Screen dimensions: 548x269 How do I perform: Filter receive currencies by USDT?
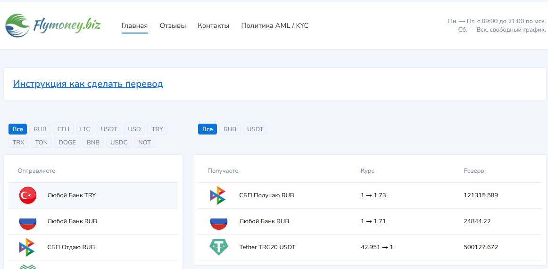tap(255, 129)
